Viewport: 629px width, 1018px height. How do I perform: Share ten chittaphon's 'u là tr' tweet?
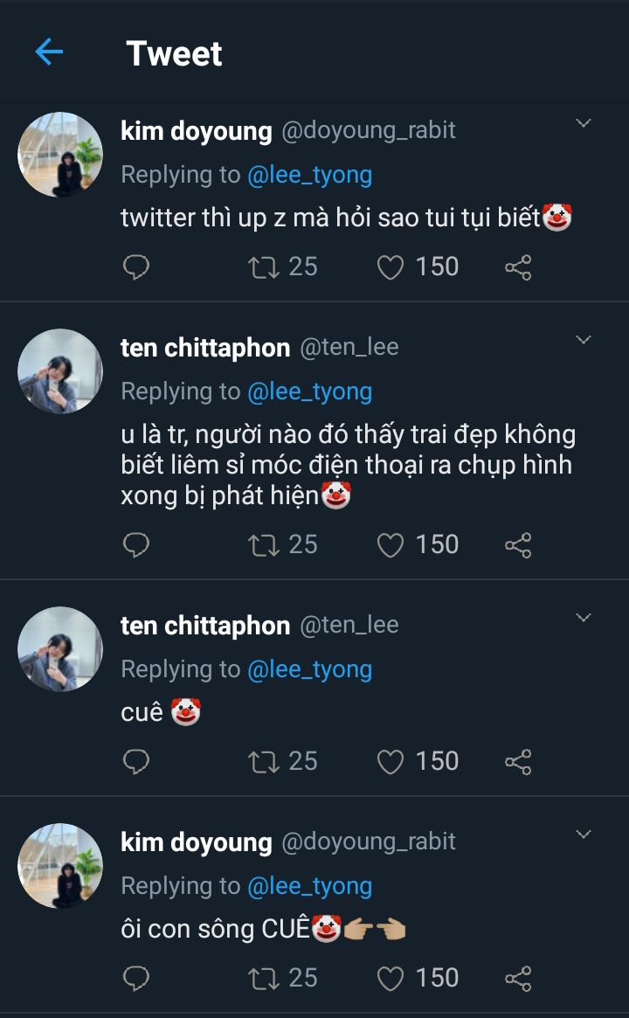tap(518, 544)
